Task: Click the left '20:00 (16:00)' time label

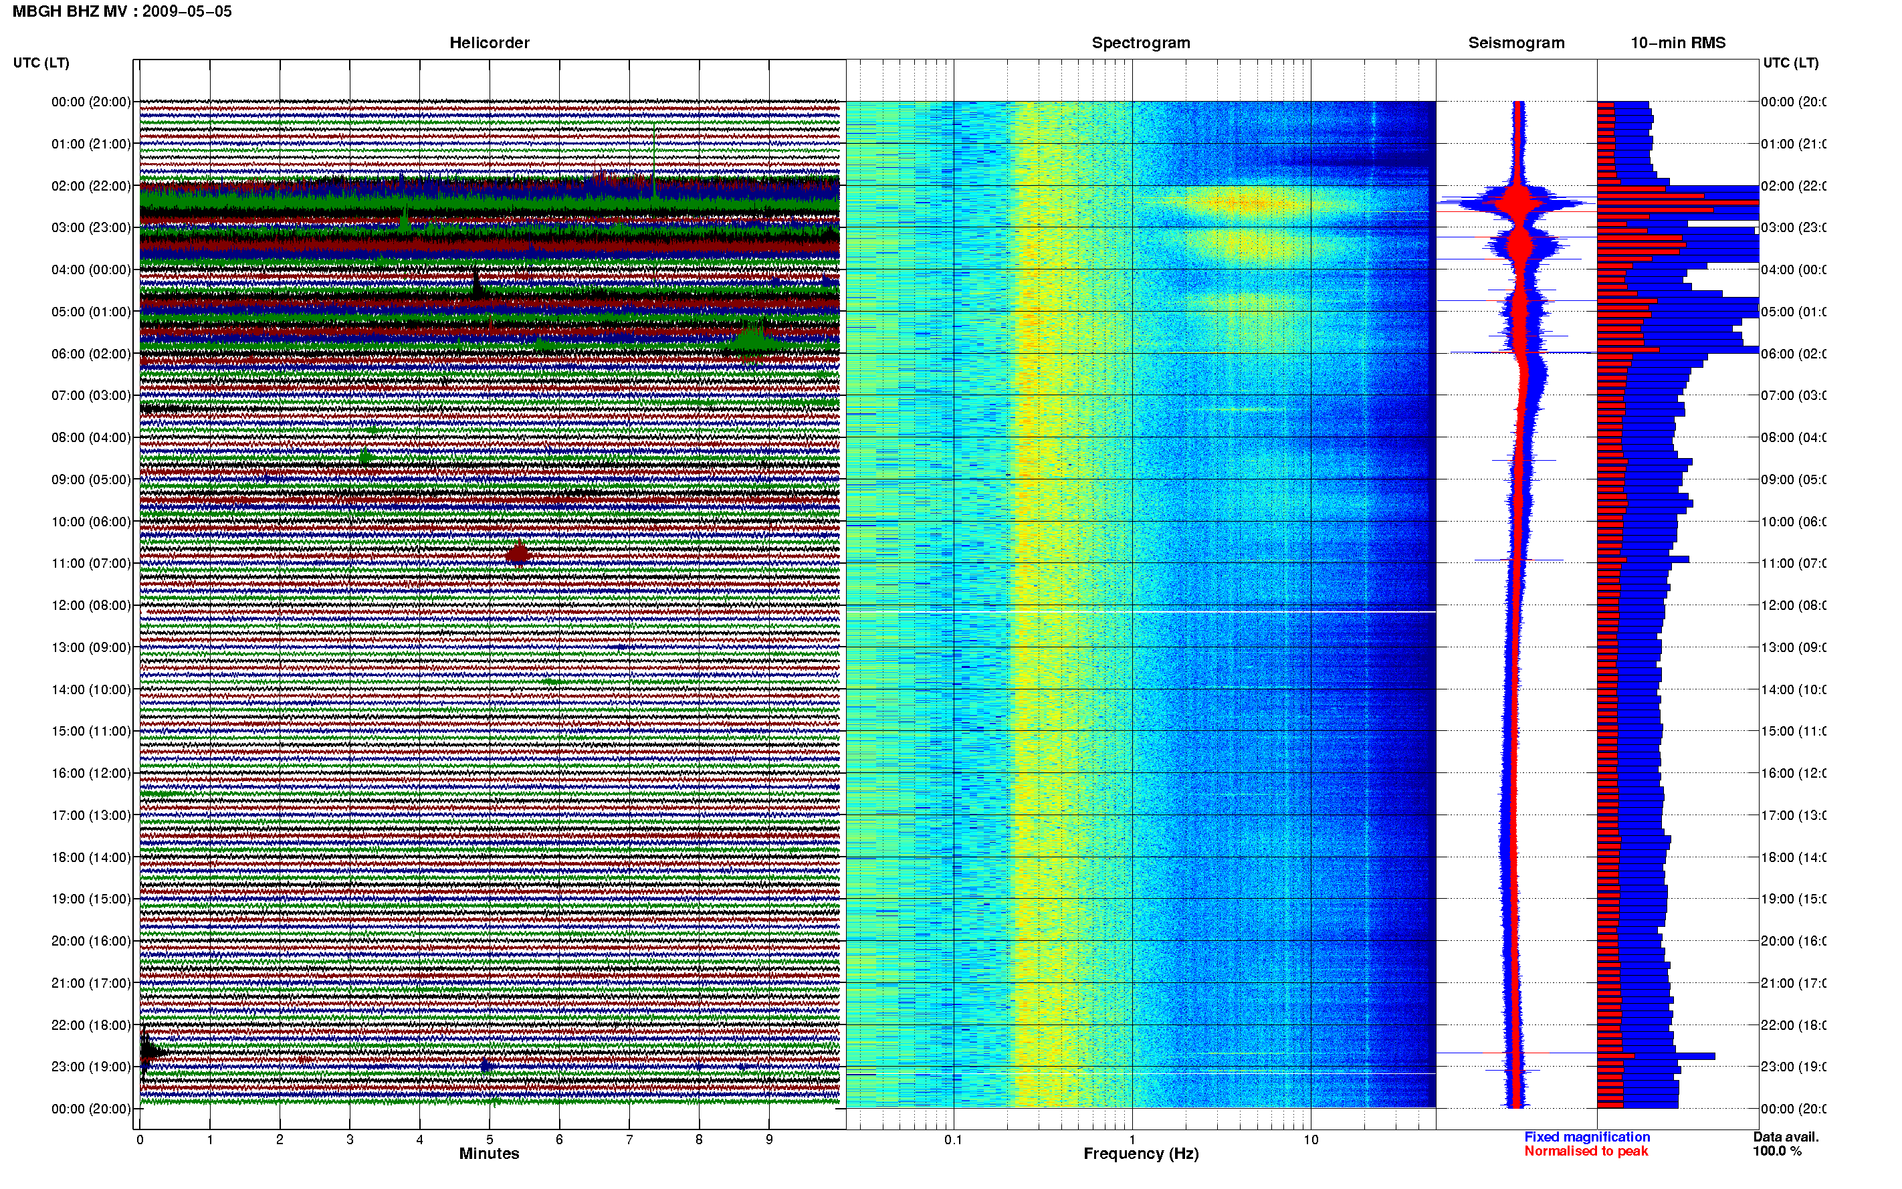Action: click(x=91, y=942)
